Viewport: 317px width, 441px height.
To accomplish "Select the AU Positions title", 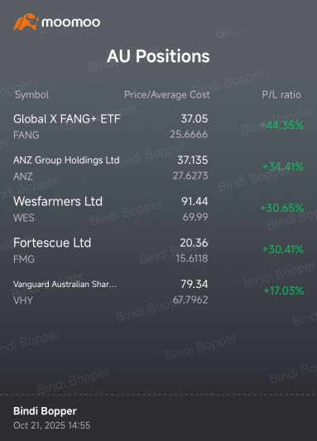I will pyautogui.click(x=158, y=56).
